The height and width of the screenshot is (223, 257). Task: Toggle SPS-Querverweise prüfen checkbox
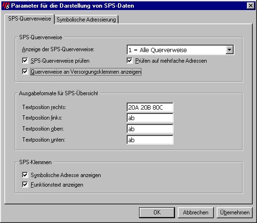click(25, 61)
